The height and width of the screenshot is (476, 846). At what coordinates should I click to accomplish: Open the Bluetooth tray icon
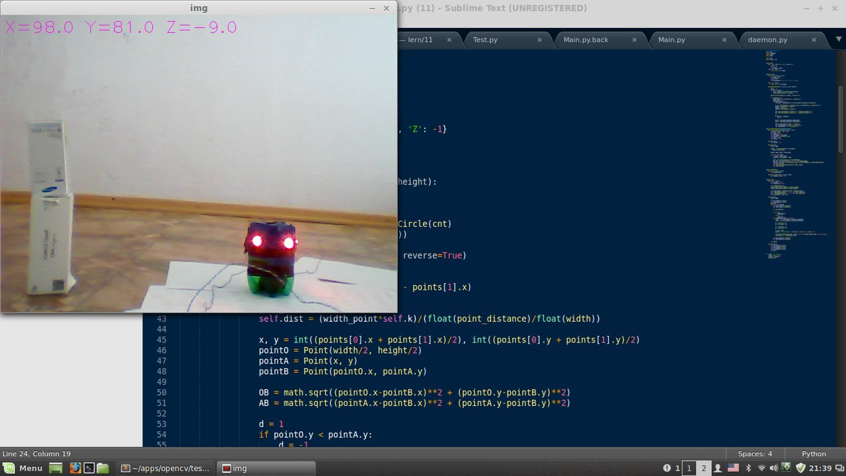tap(749, 468)
